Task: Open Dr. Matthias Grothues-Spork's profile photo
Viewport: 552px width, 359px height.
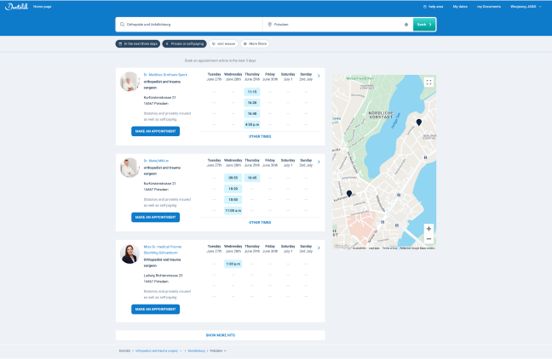Action: point(129,82)
